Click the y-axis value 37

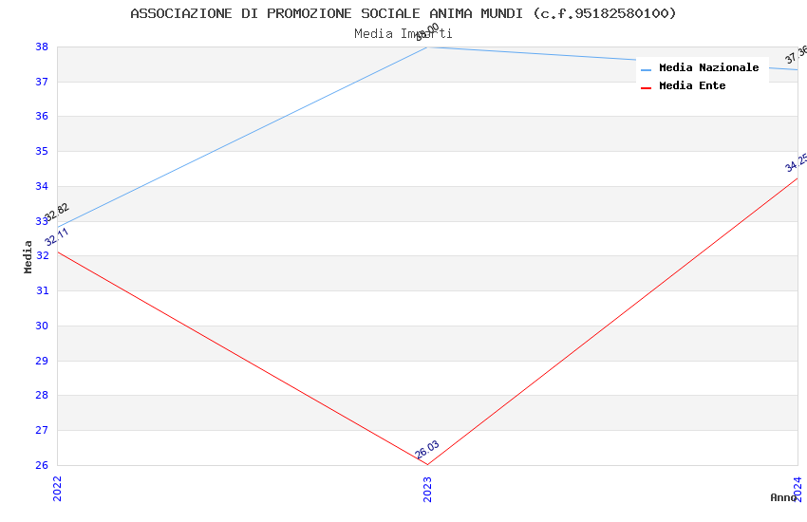pos(42,82)
